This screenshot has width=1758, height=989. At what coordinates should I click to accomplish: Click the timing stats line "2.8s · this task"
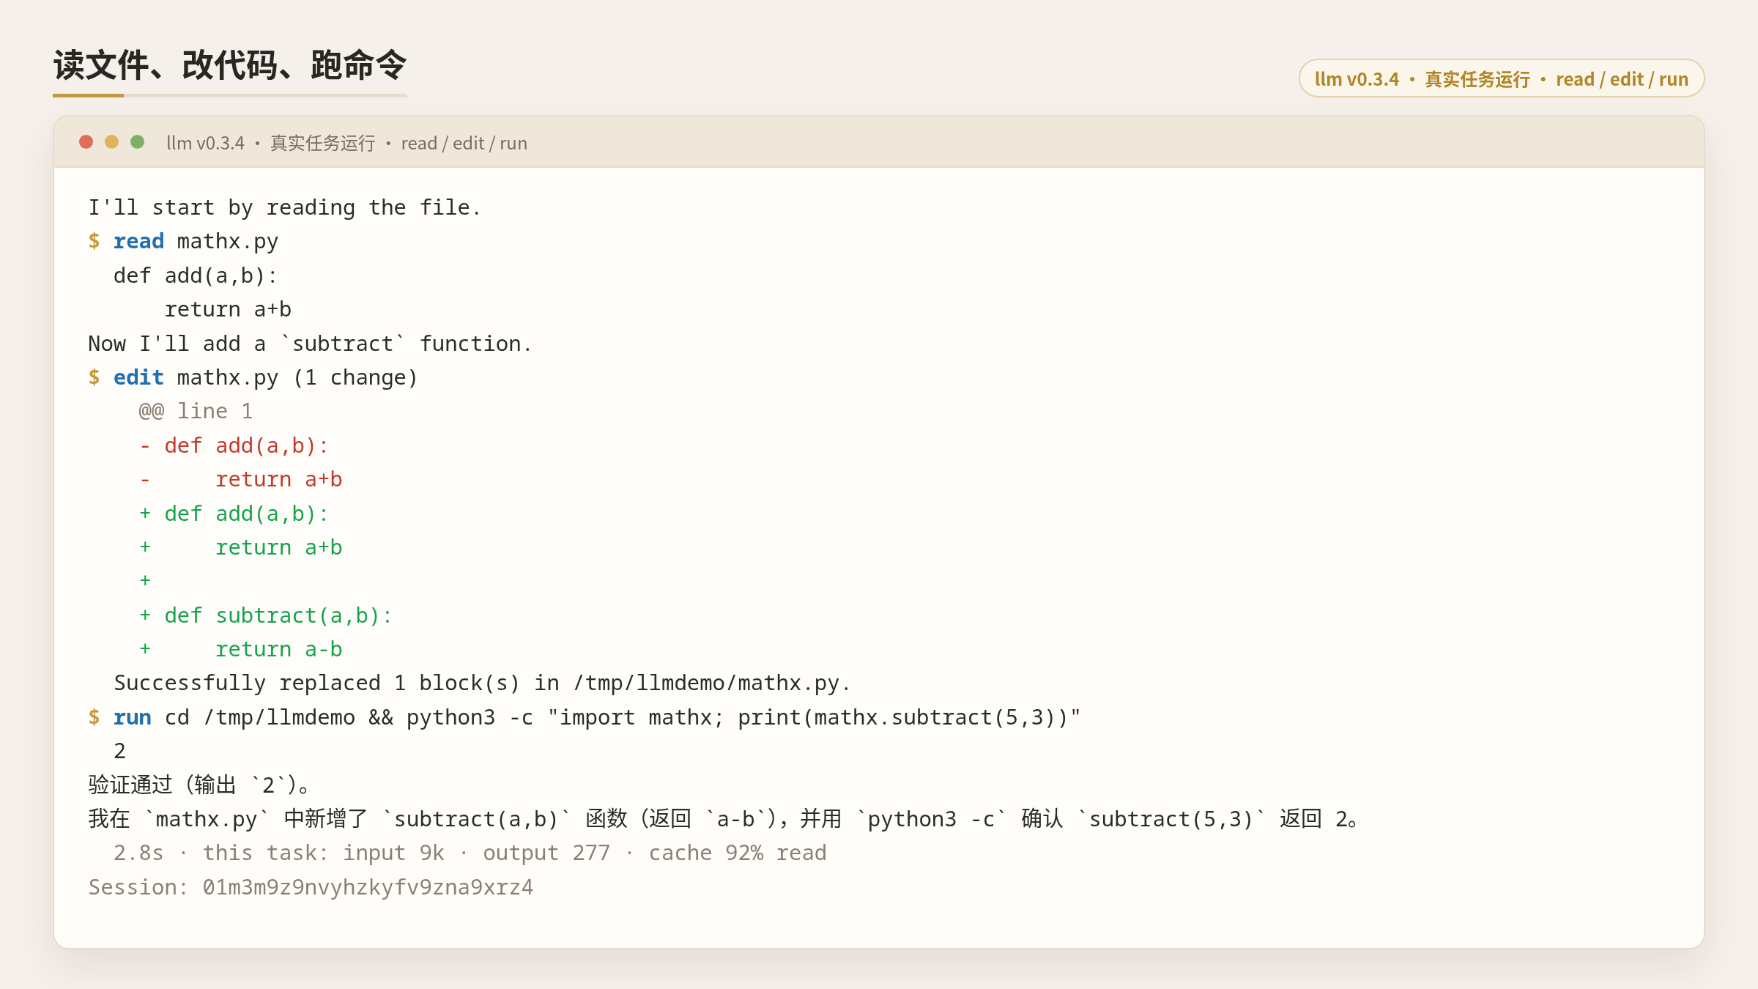click(x=470, y=853)
